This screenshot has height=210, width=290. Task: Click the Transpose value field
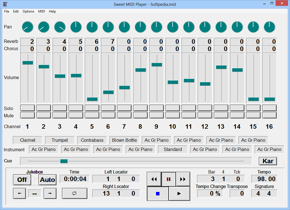(x=237, y=194)
